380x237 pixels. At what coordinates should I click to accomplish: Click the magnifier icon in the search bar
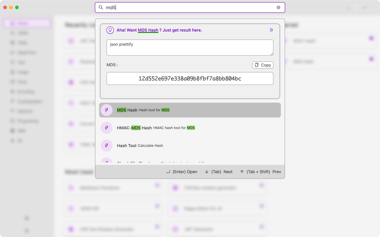[x=101, y=7]
